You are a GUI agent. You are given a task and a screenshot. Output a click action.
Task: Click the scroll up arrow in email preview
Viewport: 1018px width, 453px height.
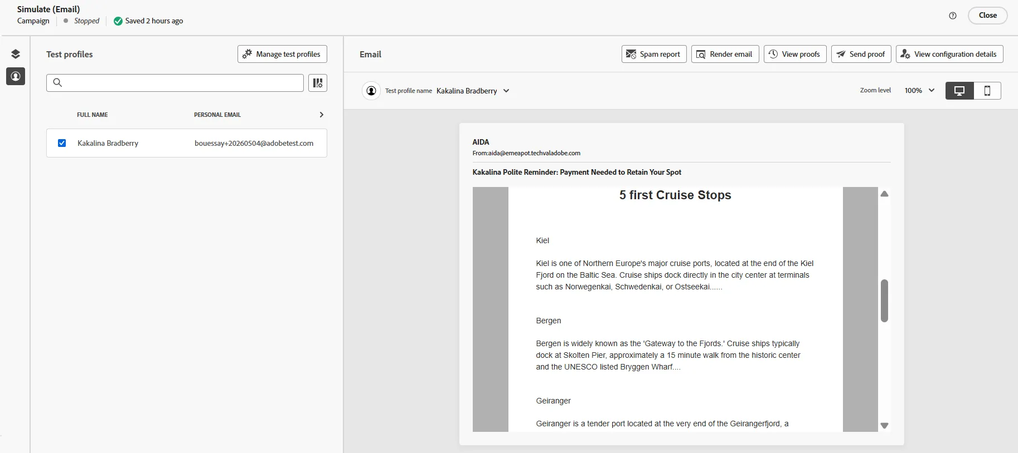coord(884,194)
